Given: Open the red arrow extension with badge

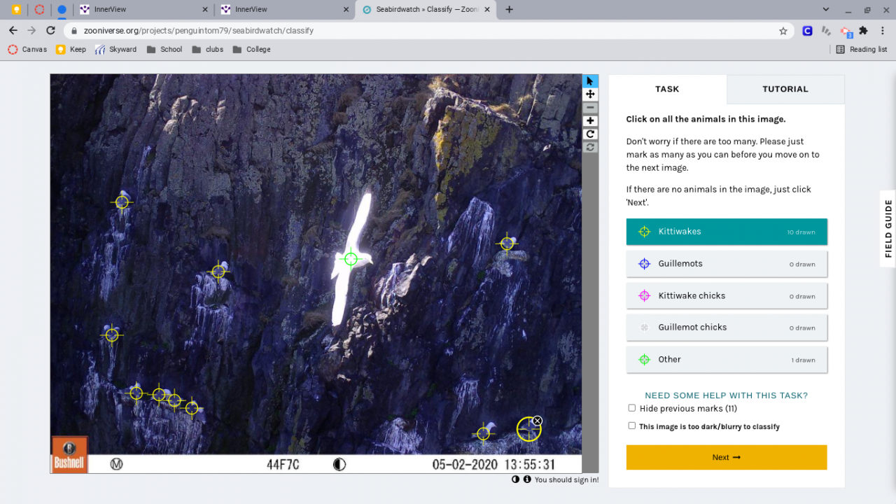Looking at the screenshot, I should [x=846, y=31].
